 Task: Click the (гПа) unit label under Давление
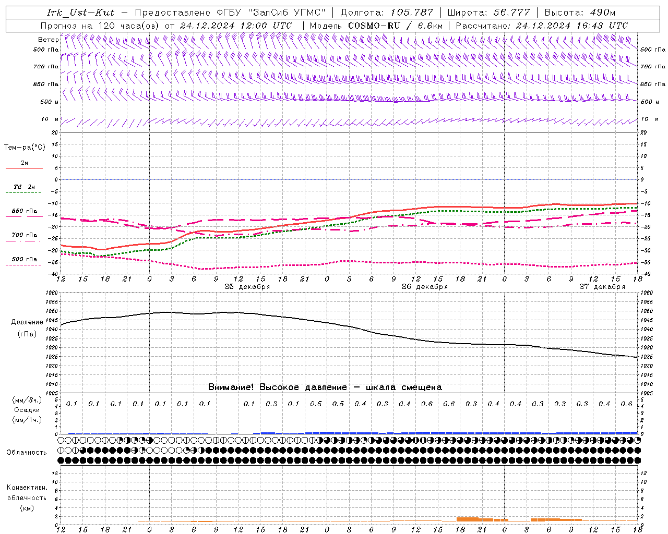(27, 334)
